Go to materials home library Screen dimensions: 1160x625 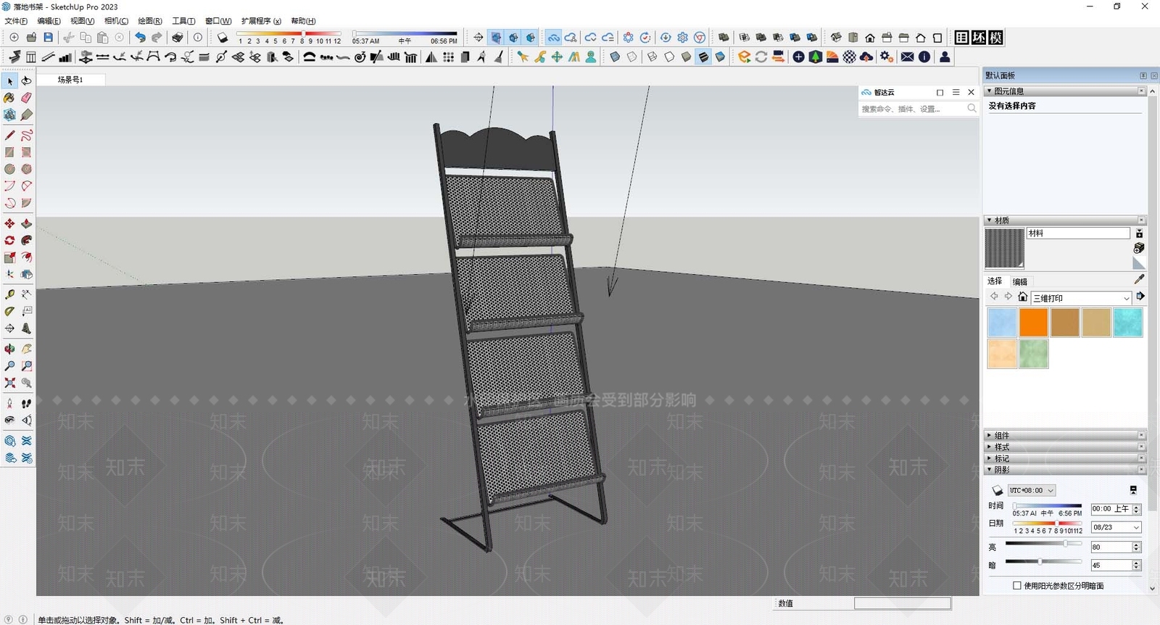click(1022, 297)
